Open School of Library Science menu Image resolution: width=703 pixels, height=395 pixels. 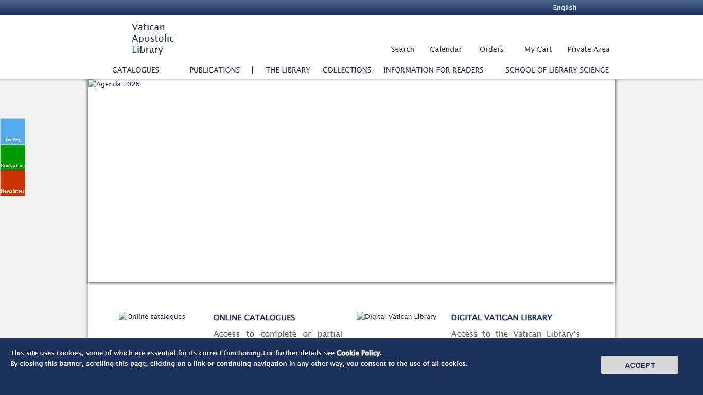tap(557, 70)
